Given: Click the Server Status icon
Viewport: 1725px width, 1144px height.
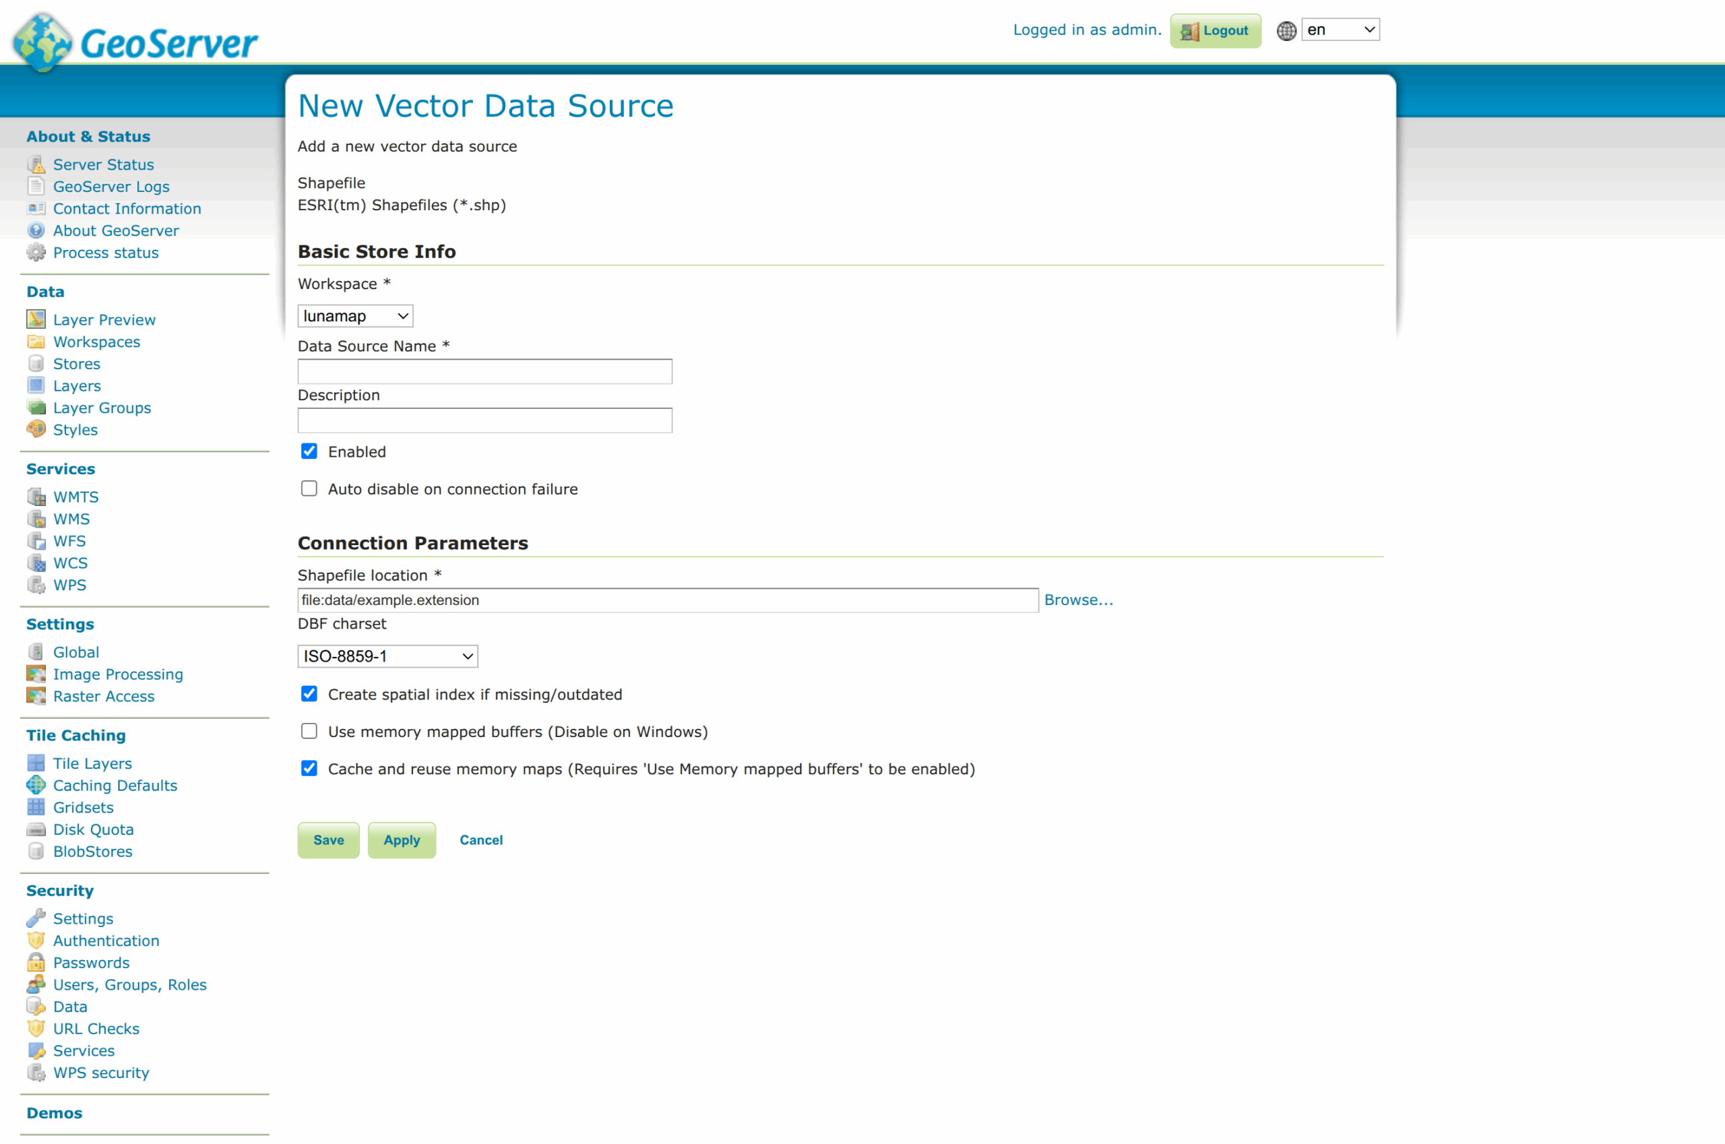Looking at the screenshot, I should pyautogui.click(x=36, y=164).
